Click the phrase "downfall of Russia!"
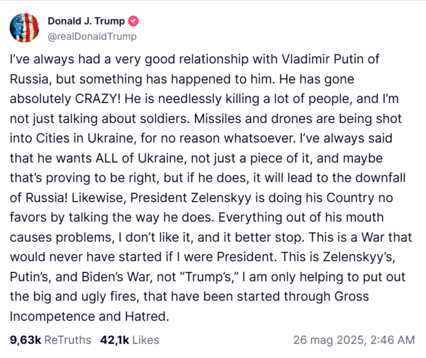The width and height of the screenshot is (426, 358). [207, 187]
